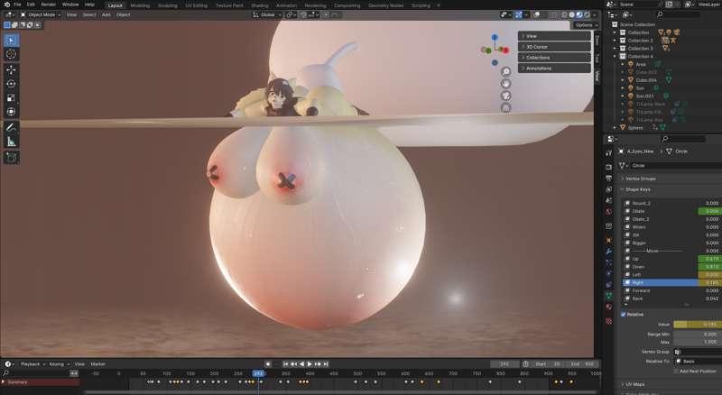722x395 pixels.
Task: Open the Modifiers wrench tab icon
Action: [x=608, y=252]
